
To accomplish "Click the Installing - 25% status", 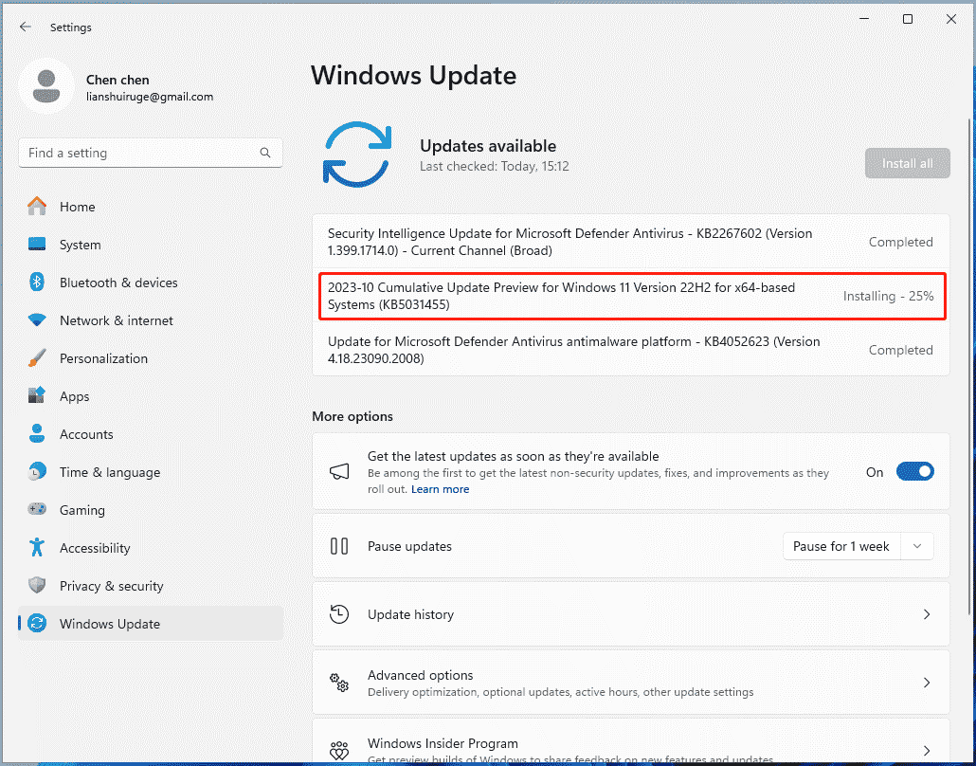I will tap(888, 296).
